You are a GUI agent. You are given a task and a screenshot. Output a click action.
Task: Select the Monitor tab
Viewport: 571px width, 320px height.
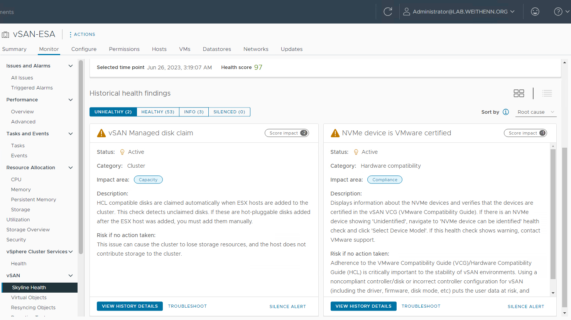click(x=49, y=49)
